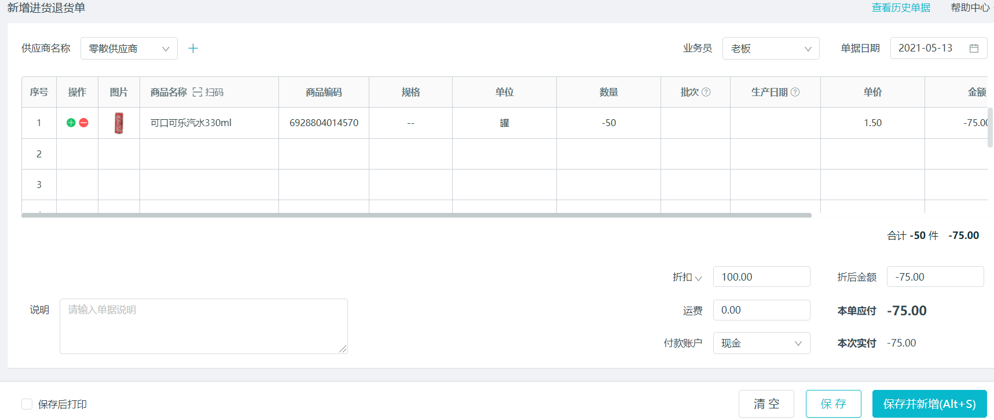
Task: Click the plus icon to add supplier
Action: (x=193, y=49)
